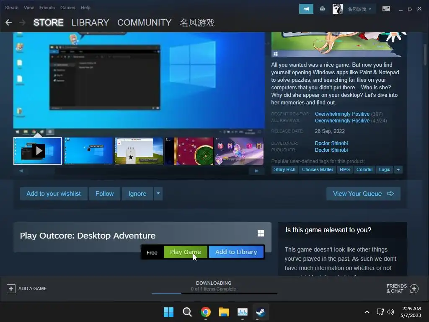The height and width of the screenshot is (322, 429).
Task: Click the download progress bar
Action: 214,293
